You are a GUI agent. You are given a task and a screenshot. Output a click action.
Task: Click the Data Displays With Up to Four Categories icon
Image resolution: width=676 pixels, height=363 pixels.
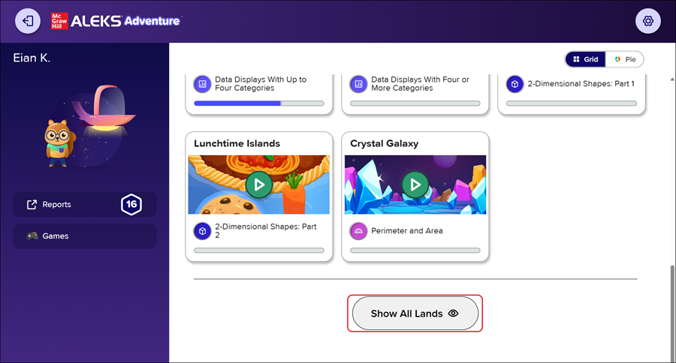coord(201,83)
